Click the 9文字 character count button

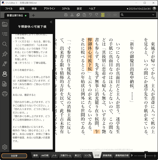click(14, 156)
